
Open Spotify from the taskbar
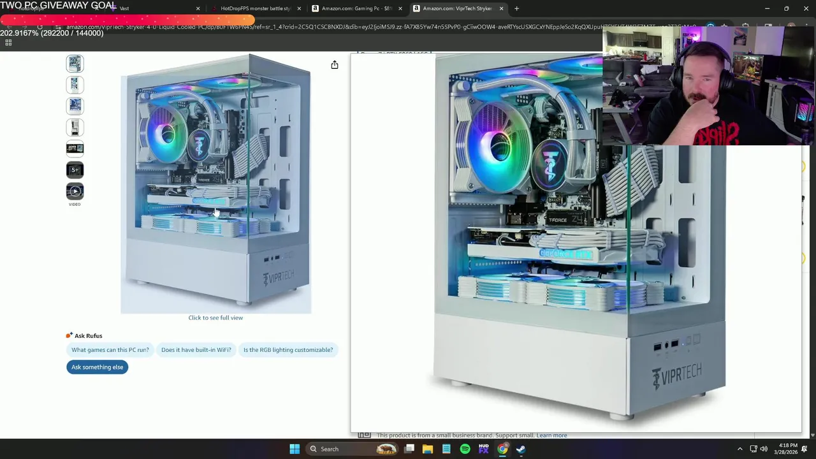tap(465, 449)
